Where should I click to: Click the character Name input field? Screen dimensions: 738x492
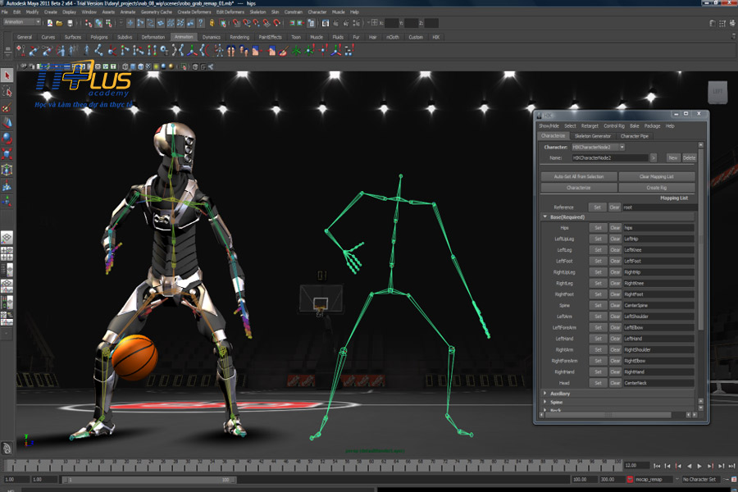pyautogui.click(x=608, y=157)
